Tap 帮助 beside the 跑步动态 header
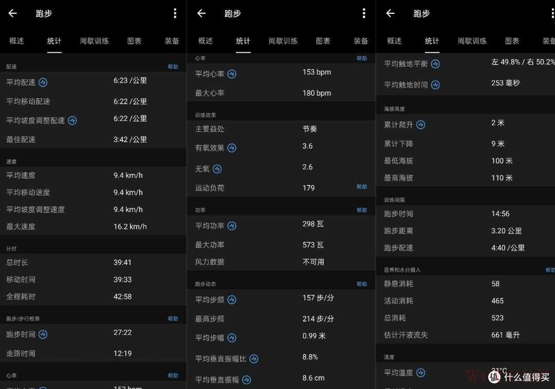The image size is (555, 389). pyautogui.click(x=362, y=284)
